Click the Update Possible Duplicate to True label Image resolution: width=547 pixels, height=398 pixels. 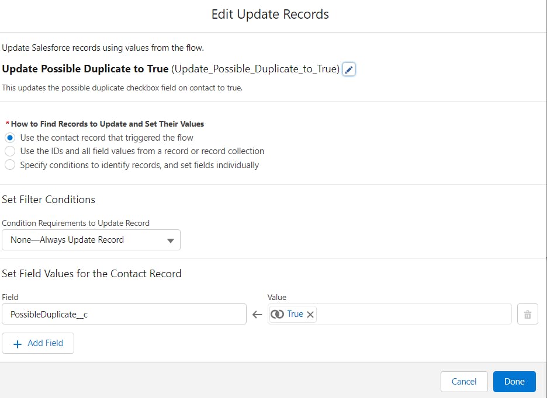pyautogui.click(x=85, y=69)
